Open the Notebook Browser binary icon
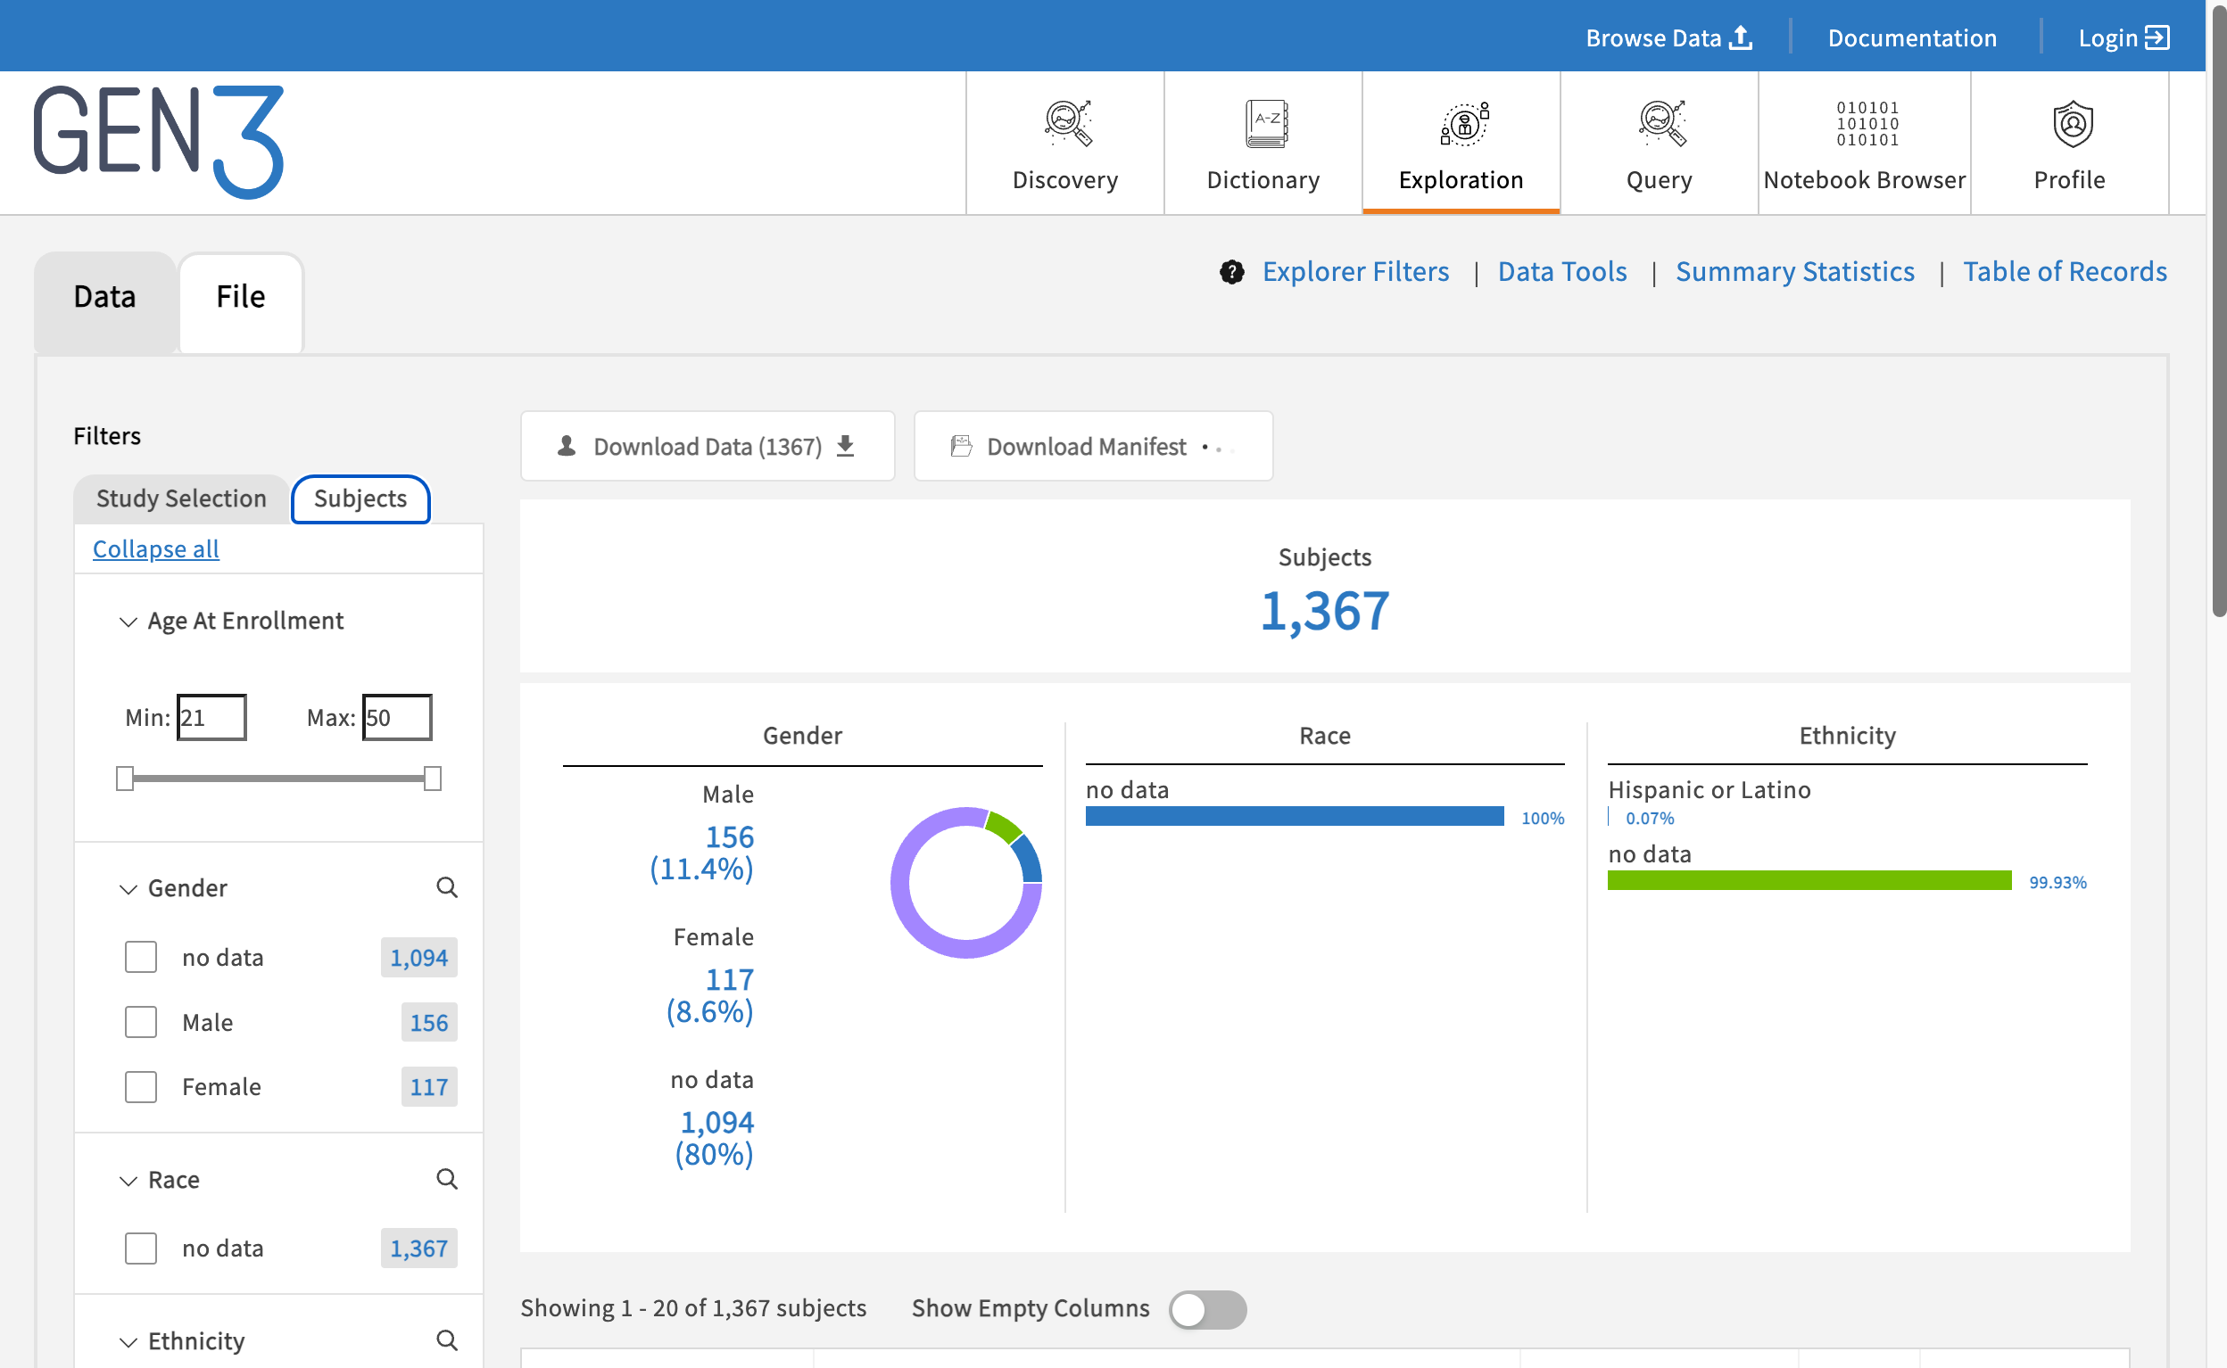Image resolution: width=2227 pixels, height=1368 pixels. click(x=1867, y=123)
